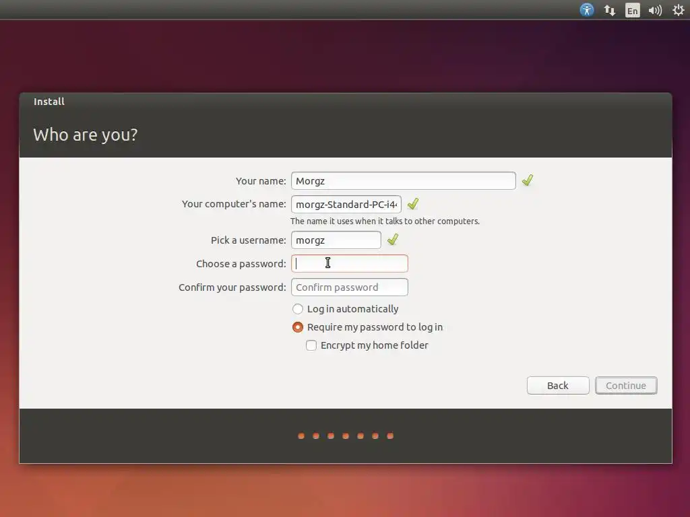
Task: Click the 'Confirm your password:' label
Action: tap(232, 287)
